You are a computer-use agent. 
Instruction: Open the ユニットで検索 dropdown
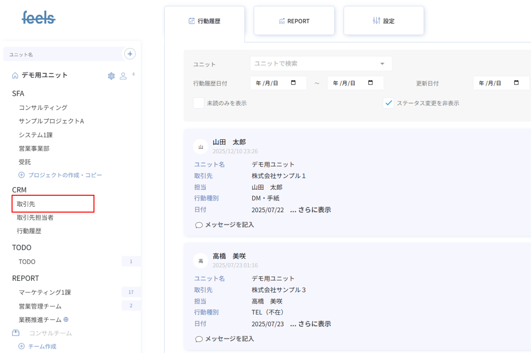pos(321,63)
